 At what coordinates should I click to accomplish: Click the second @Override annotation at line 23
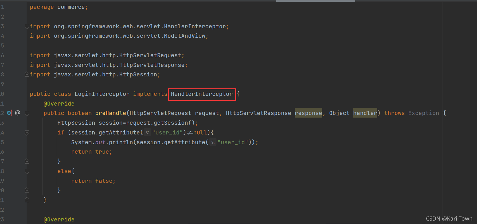tap(59, 219)
